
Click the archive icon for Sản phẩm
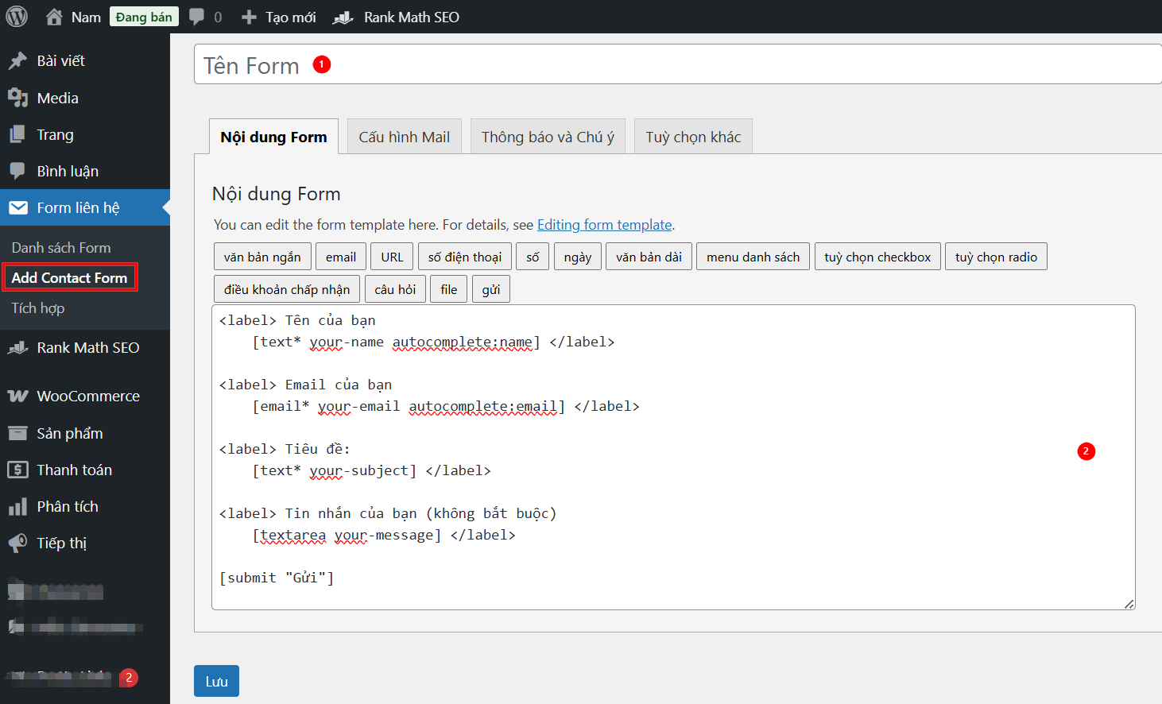pos(17,433)
